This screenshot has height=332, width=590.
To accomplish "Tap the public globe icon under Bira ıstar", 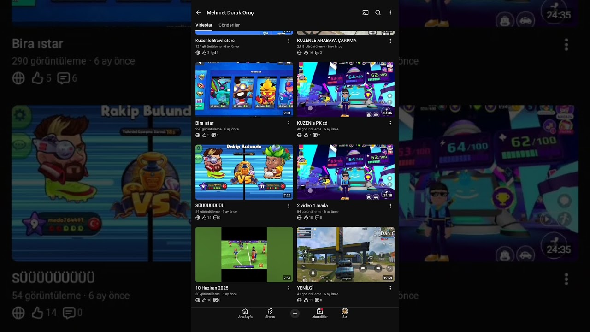I will click(198, 135).
